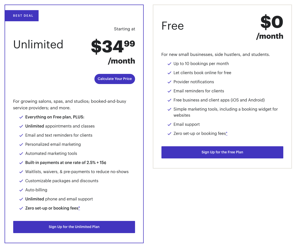Sign up for the Unlimited Plan
The width and height of the screenshot is (297, 247).
pos(74,227)
